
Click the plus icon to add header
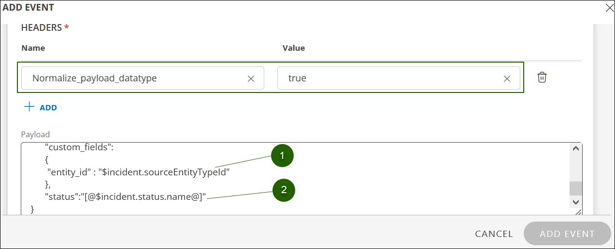point(29,107)
